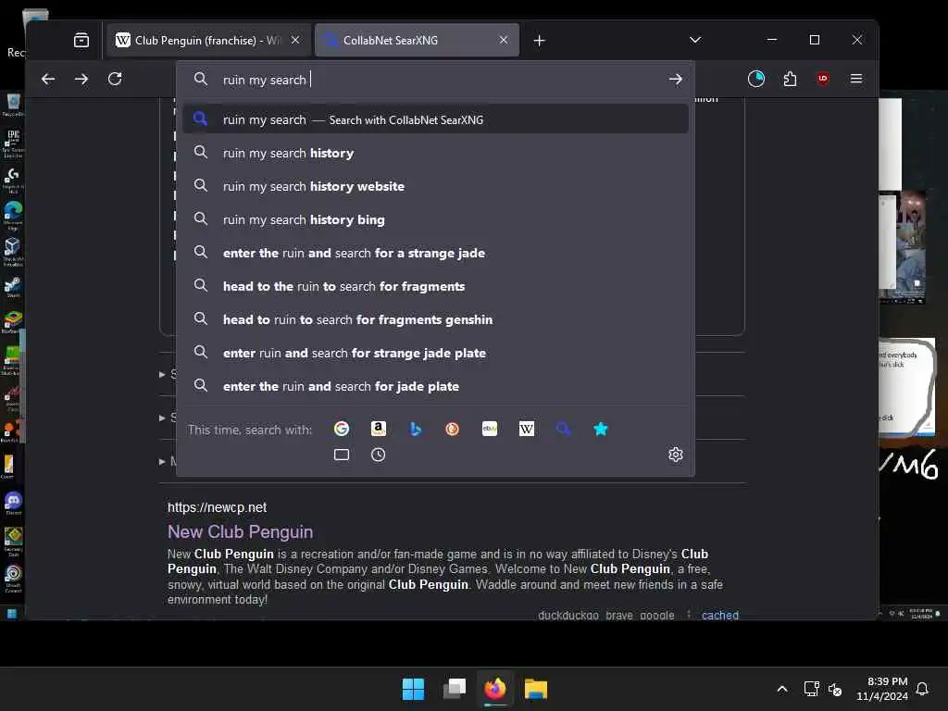Show hidden system tray icons
The image size is (948, 711).
pyautogui.click(x=781, y=689)
